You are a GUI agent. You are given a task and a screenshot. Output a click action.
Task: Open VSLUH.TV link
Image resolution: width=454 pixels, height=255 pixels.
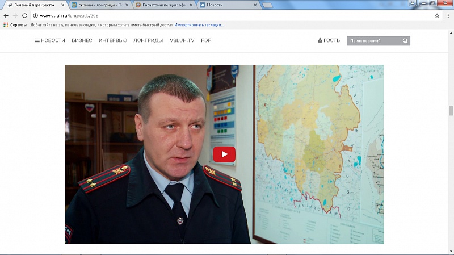coord(182,41)
